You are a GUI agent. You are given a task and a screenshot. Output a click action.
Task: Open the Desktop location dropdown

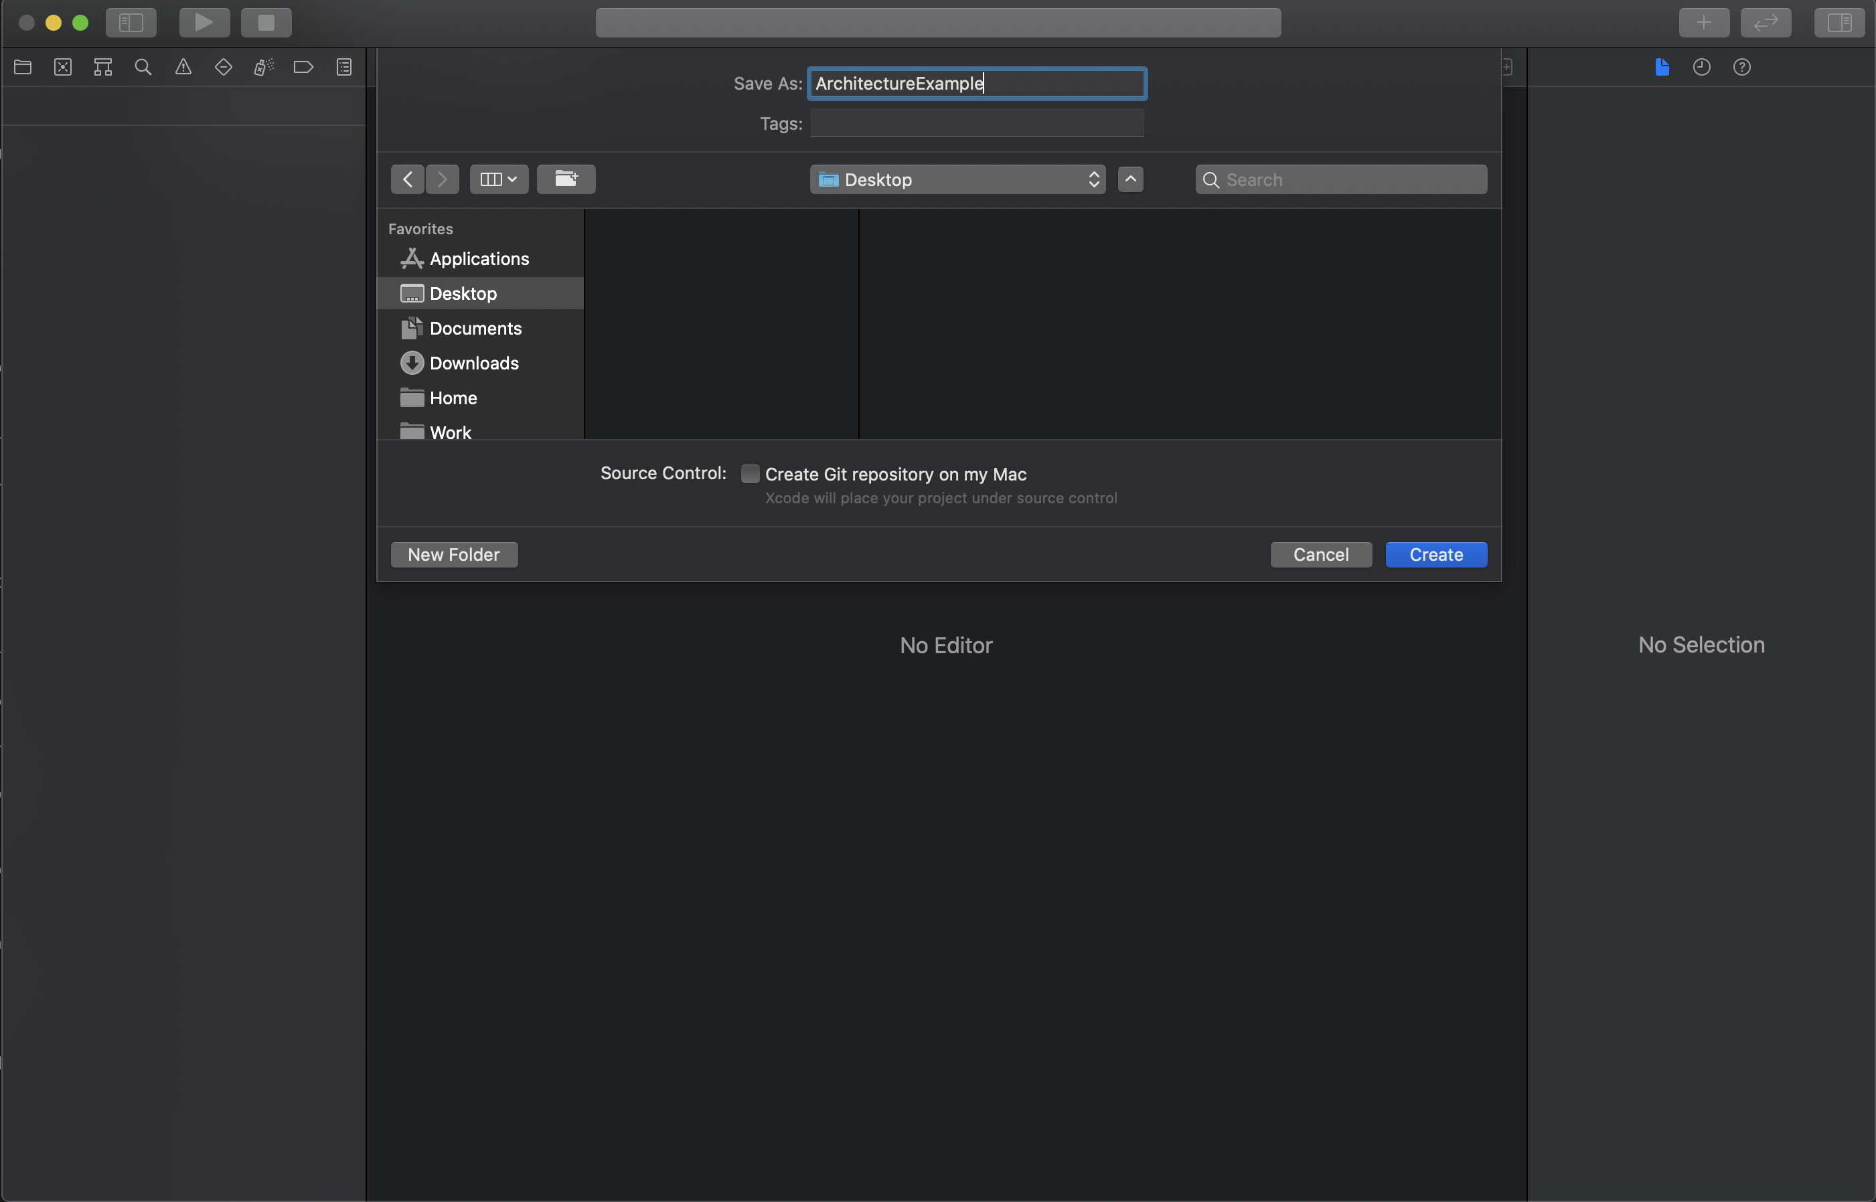pyautogui.click(x=958, y=179)
